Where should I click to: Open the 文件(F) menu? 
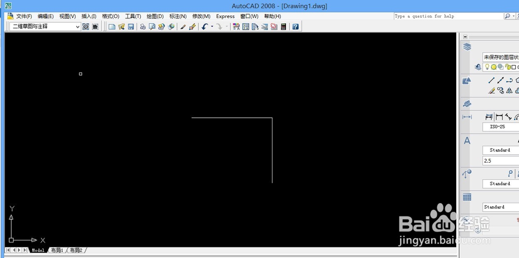[24, 16]
